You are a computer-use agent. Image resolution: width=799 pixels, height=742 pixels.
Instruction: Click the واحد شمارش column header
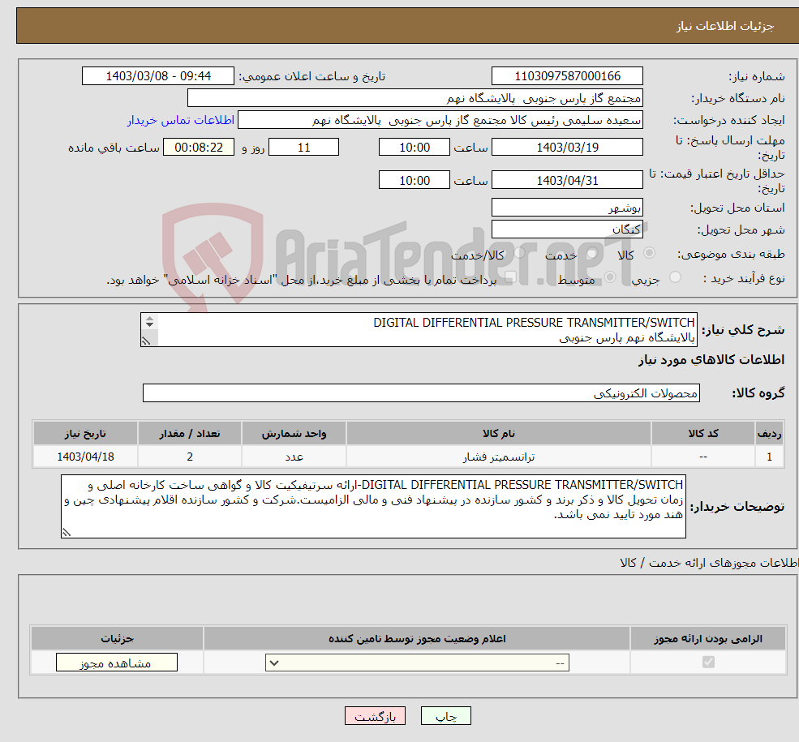point(294,434)
